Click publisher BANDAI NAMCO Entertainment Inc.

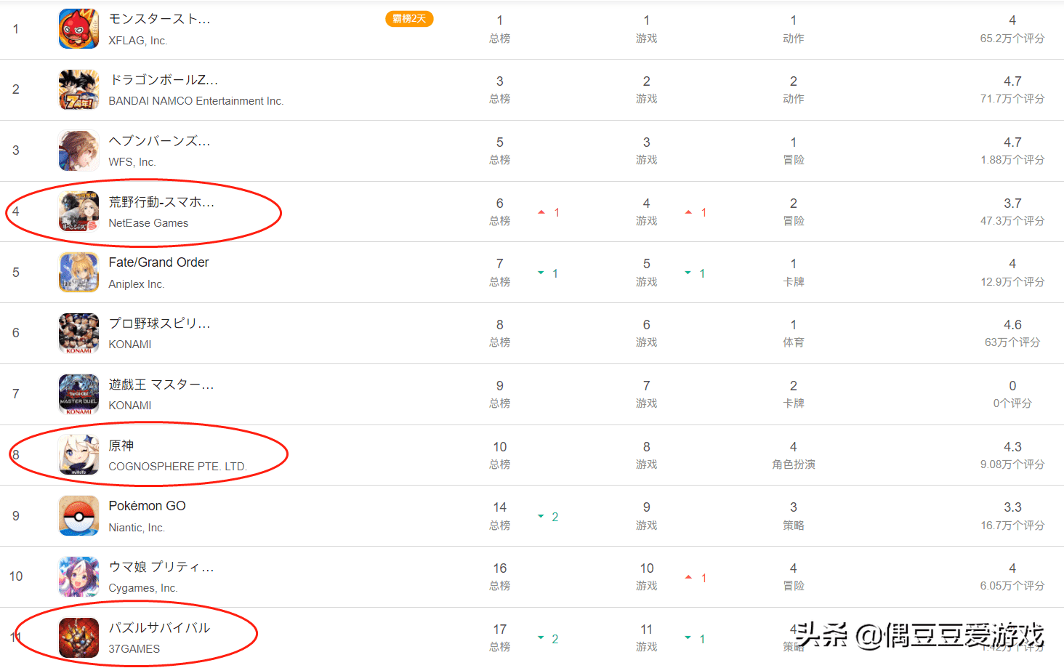(196, 101)
